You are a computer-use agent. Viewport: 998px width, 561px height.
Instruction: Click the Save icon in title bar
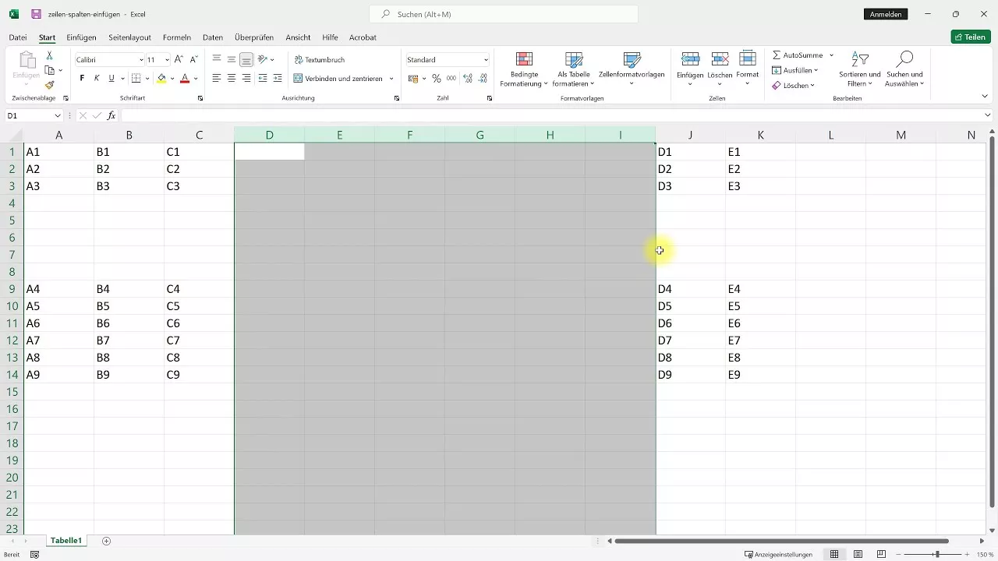click(36, 14)
